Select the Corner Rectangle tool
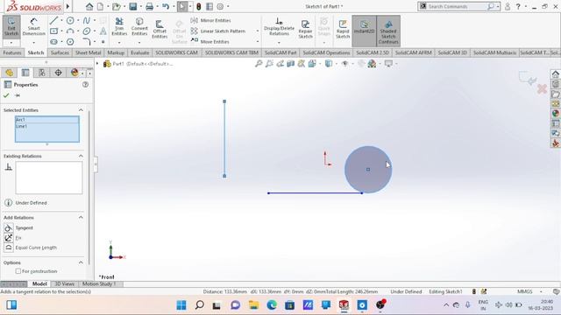This screenshot has height=315, width=561. (x=53, y=31)
